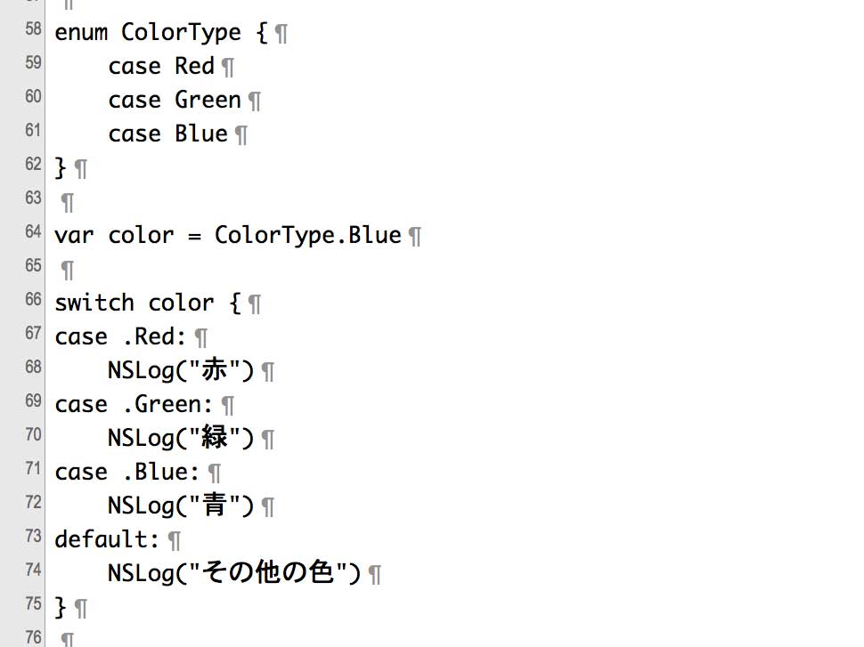Click the NSLog("その他の色") statement
This screenshot has width=864, height=647.
(x=234, y=573)
